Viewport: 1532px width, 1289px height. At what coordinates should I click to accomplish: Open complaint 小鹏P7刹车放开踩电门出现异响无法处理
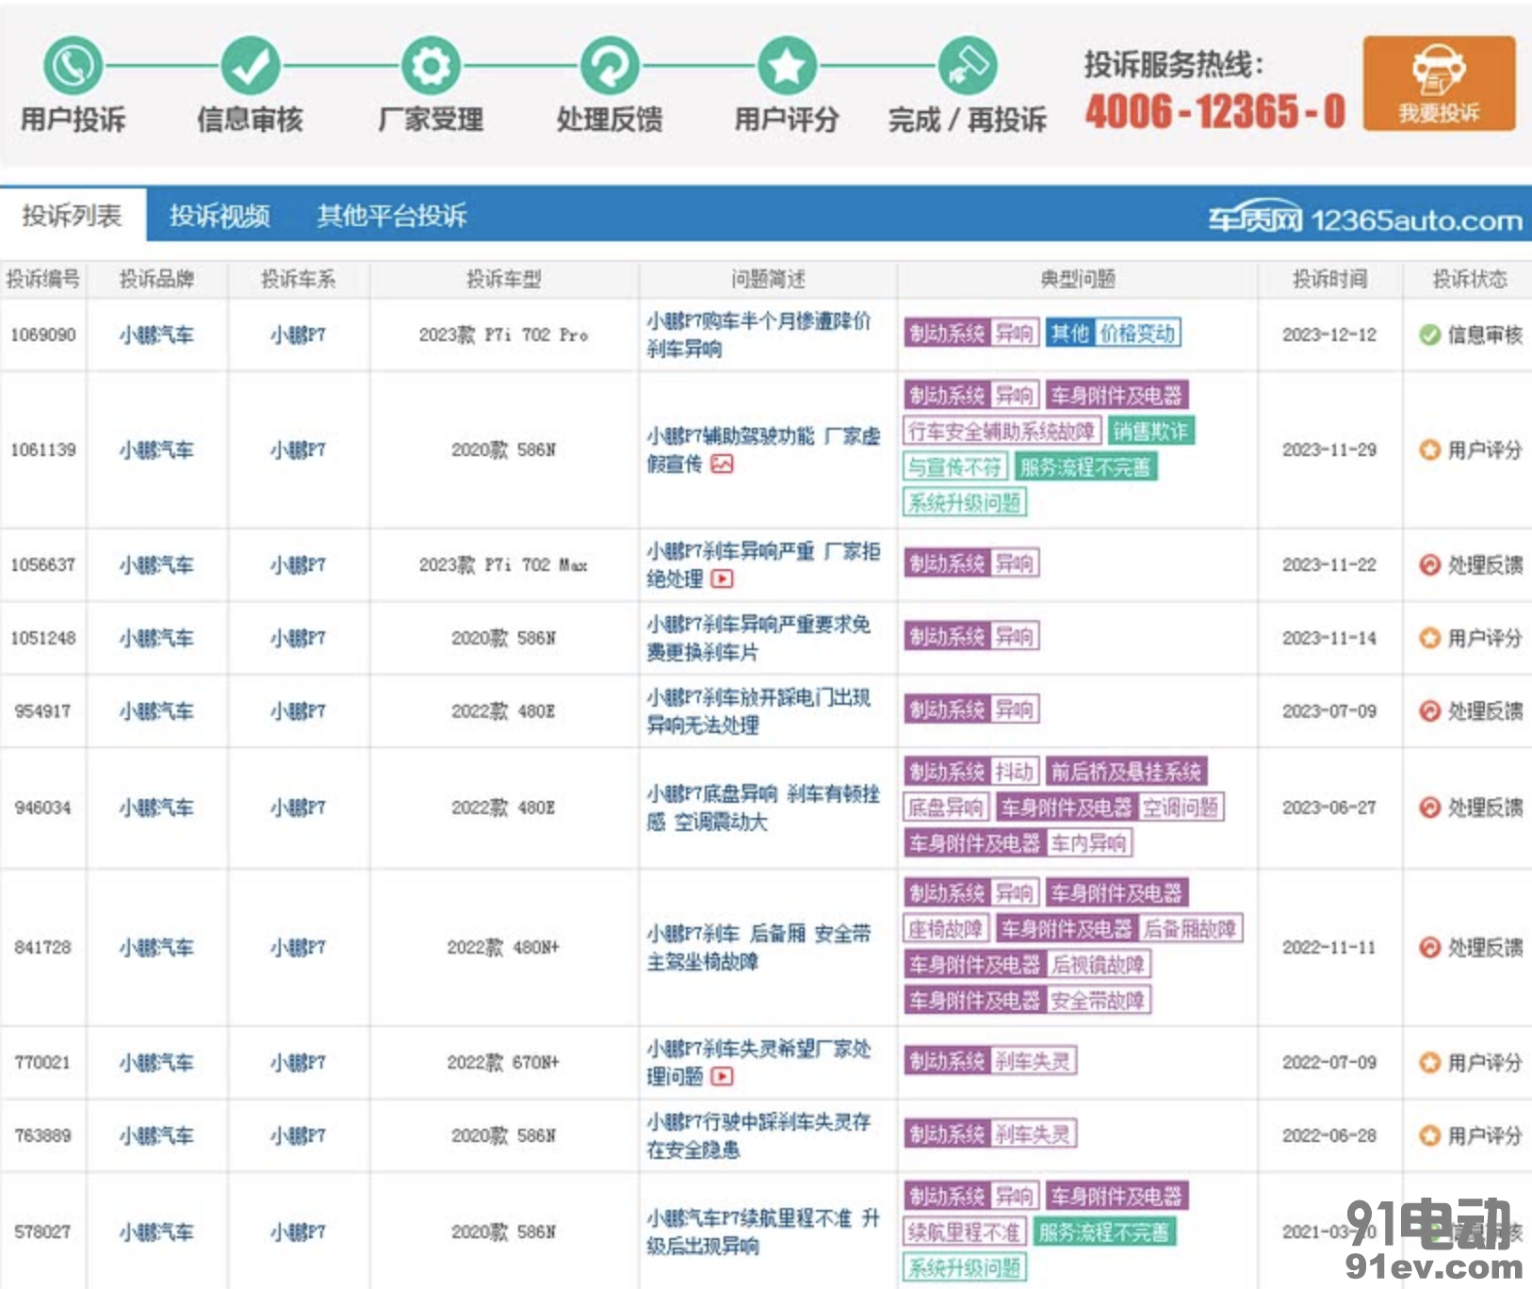click(758, 710)
